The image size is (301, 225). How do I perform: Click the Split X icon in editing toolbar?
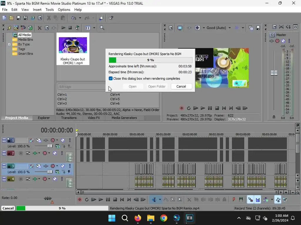click(x=189, y=200)
